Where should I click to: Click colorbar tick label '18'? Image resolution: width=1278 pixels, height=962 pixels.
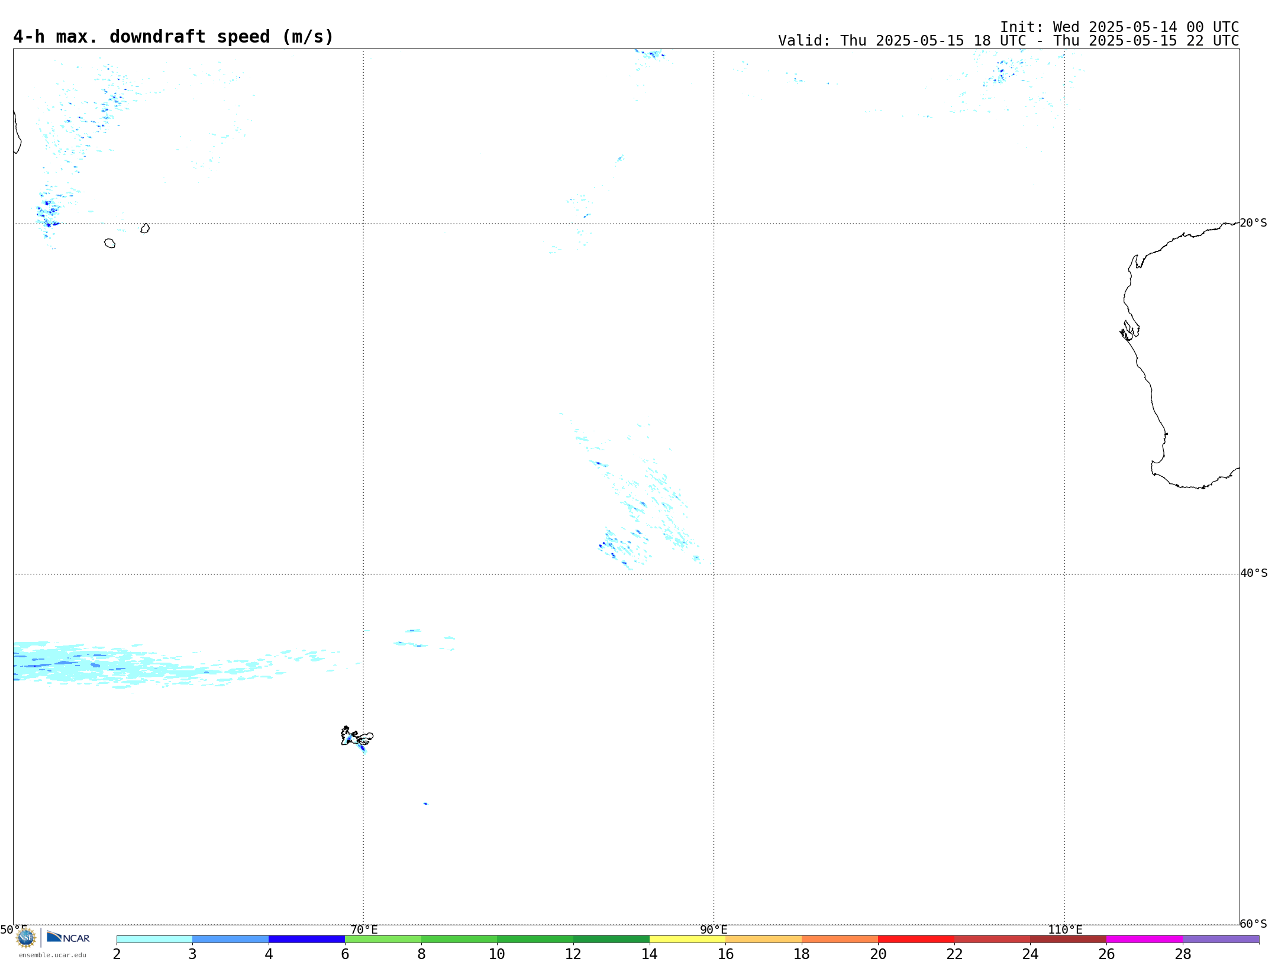pos(802,954)
